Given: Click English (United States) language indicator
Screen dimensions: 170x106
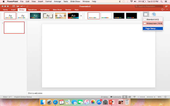Looking at the screenshot, I should point(23,97).
